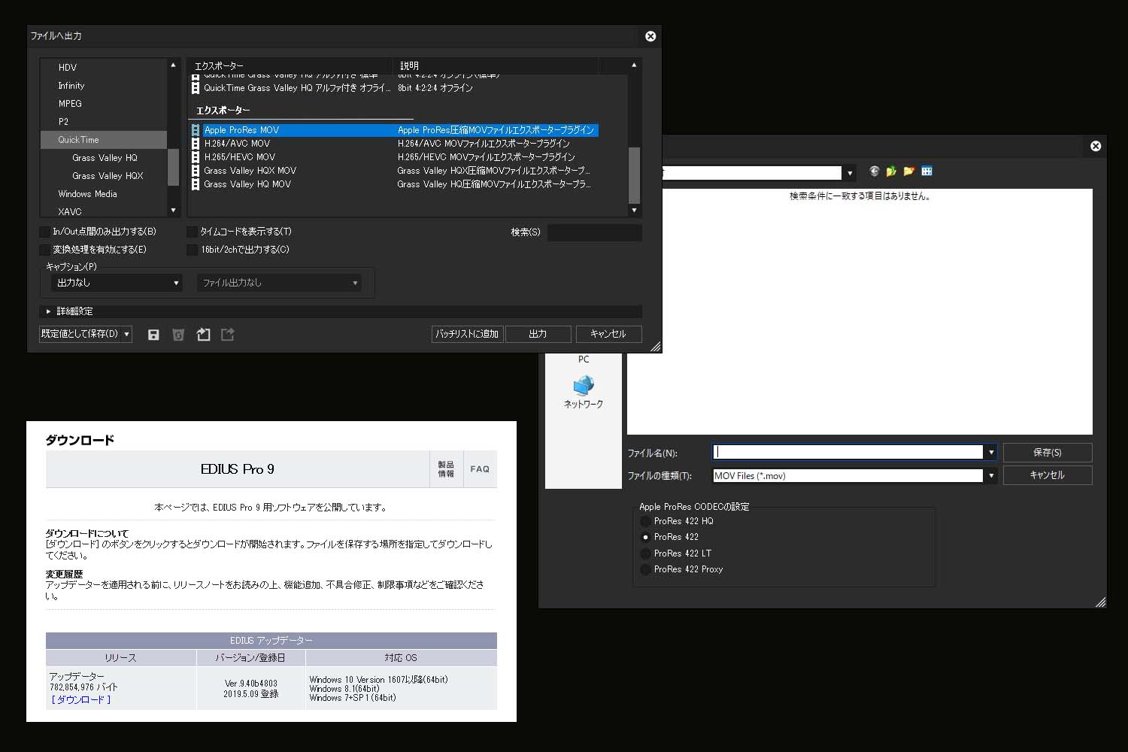Open the MOV Files file type dropdown
Screen dimensions: 1128x752
click(x=991, y=475)
